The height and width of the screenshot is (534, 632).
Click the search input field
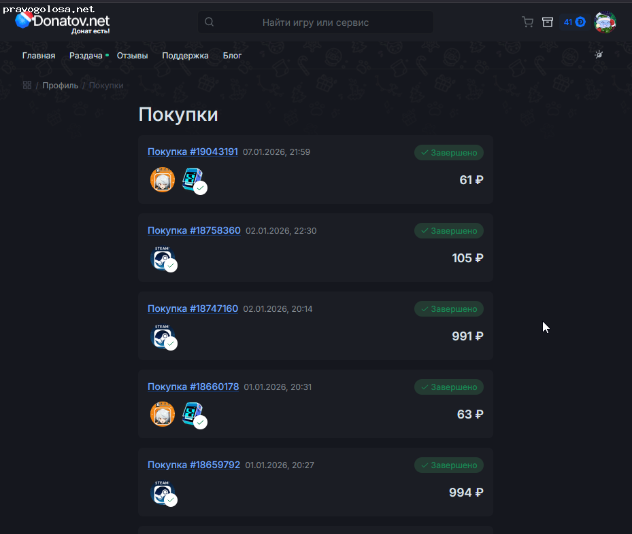[x=320, y=22]
